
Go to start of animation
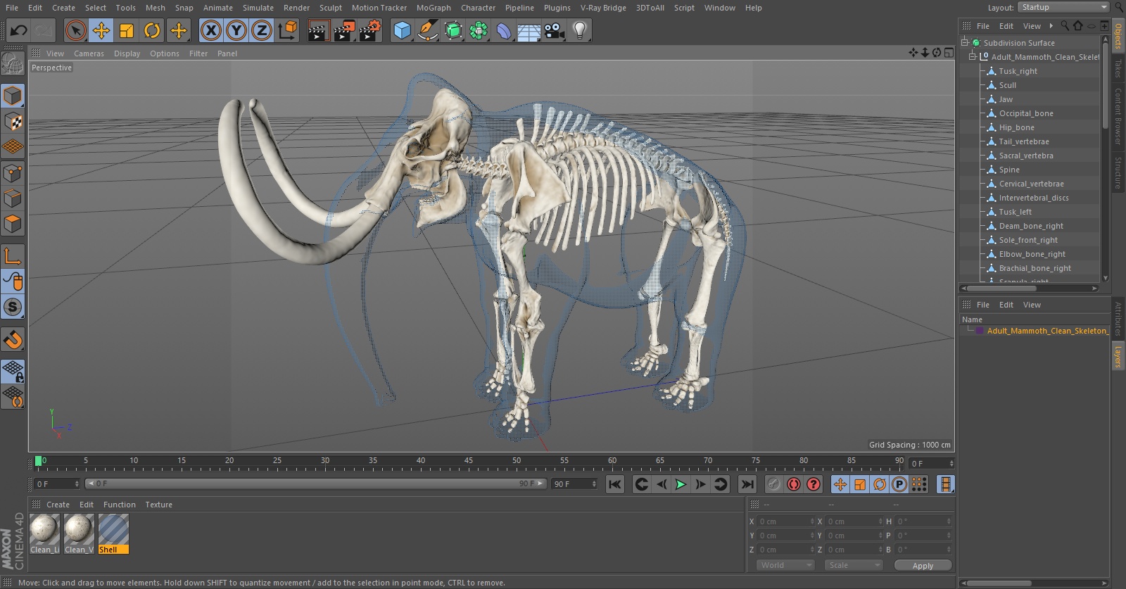pos(615,484)
